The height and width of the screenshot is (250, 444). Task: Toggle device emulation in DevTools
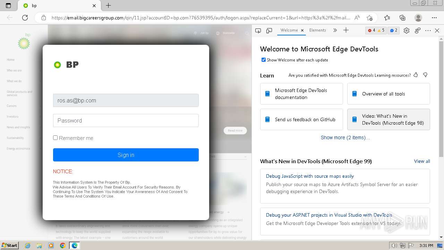pos(269,31)
